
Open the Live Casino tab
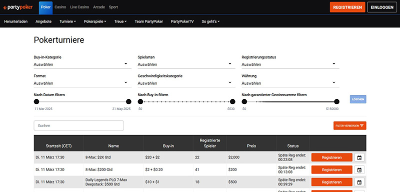click(79, 7)
